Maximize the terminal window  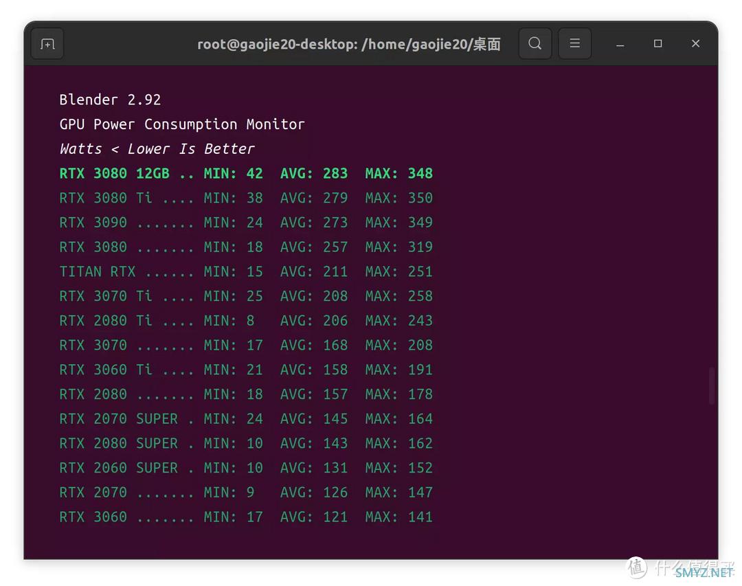tap(657, 44)
